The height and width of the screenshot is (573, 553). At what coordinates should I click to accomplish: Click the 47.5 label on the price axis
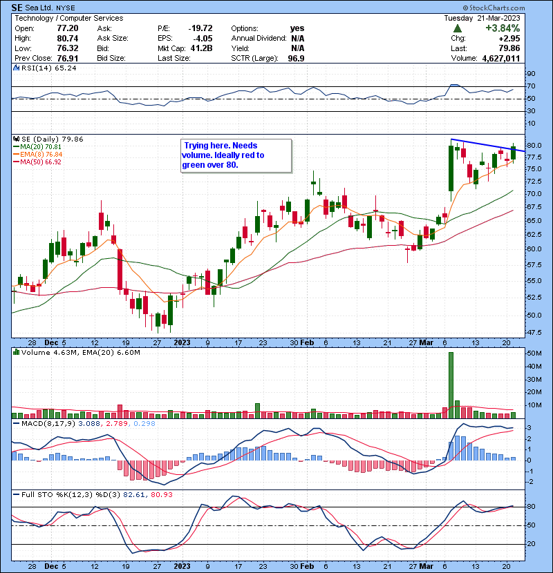(x=534, y=333)
